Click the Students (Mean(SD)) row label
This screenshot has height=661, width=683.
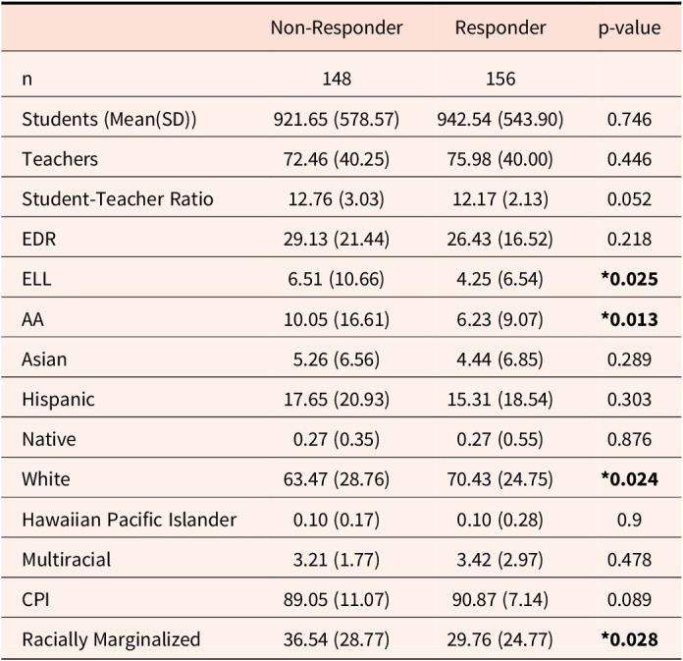point(109,120)
